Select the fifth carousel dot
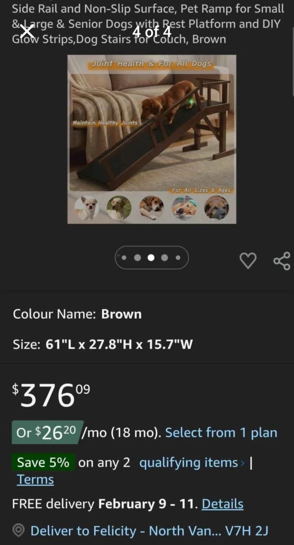This screenshot has height=545, width=294. 178,258
